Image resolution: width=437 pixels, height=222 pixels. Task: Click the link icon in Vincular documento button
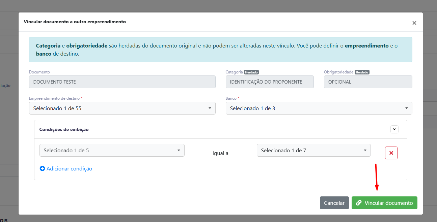click(x=359, y=203)
